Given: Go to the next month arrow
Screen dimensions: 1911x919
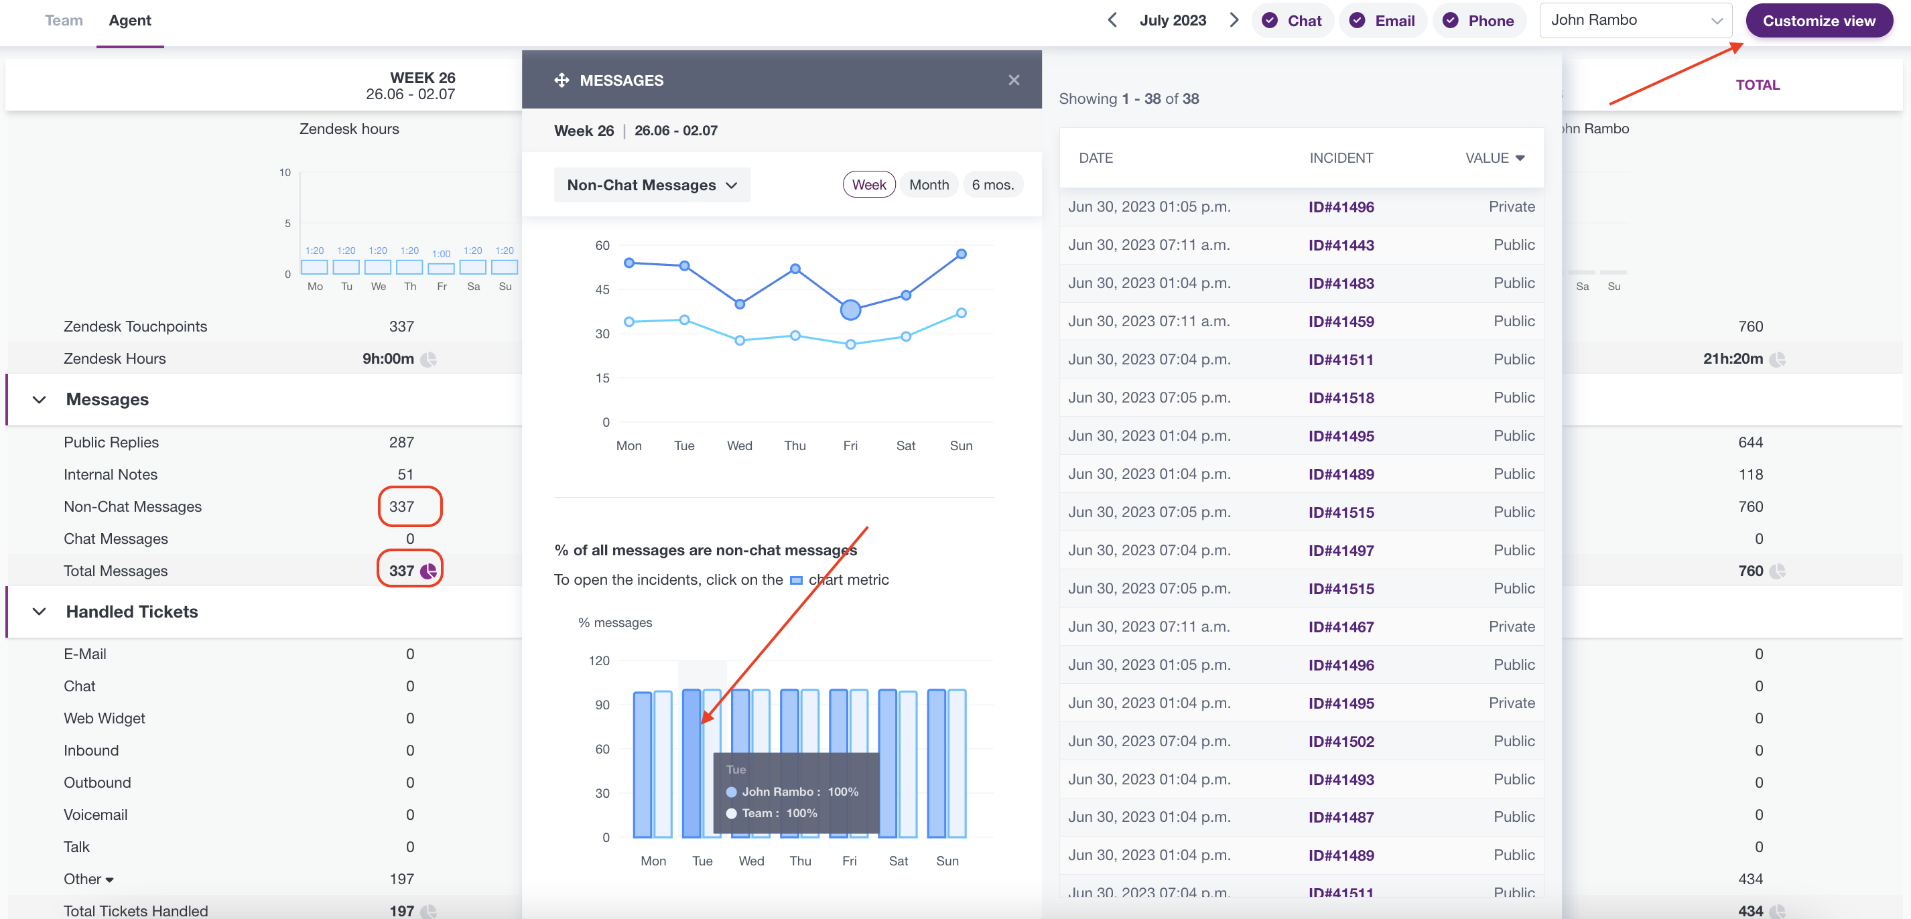Looking at the screenshot, I should 1234,20.
